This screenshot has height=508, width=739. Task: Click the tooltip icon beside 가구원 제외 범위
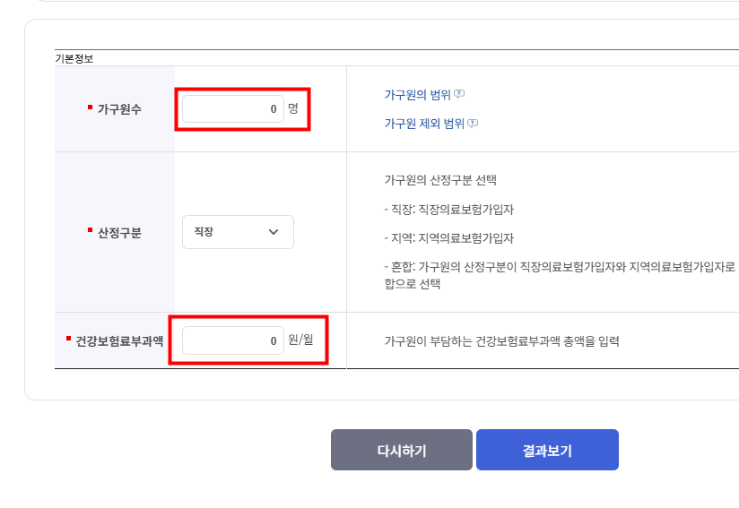coord(473,123)
